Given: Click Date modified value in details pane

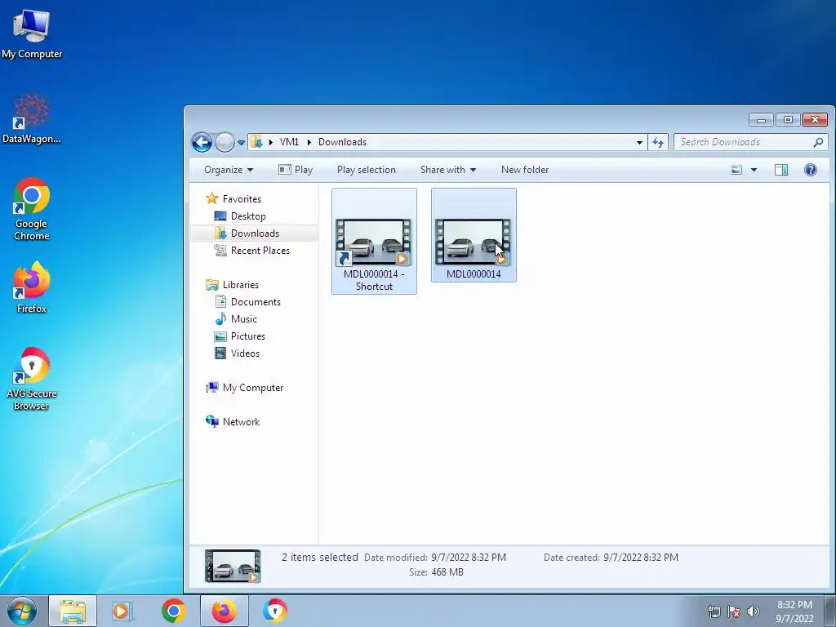Looking at the screenshot, I should (x=469, y=557).
